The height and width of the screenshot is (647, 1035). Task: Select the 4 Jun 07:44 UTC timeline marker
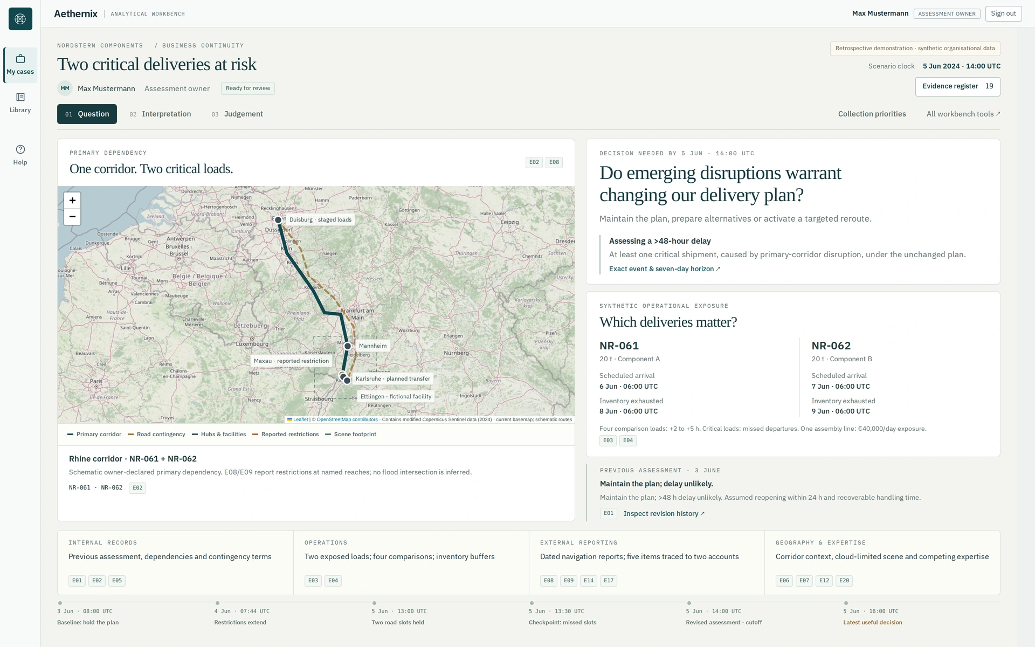pyautogui.click(x=217, y=603)
